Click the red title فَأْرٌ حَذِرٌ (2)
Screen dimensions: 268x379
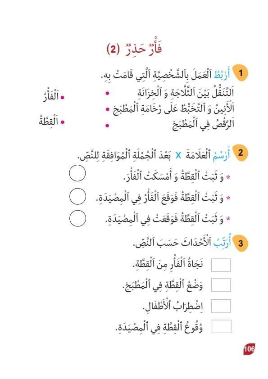coord(134,48)
